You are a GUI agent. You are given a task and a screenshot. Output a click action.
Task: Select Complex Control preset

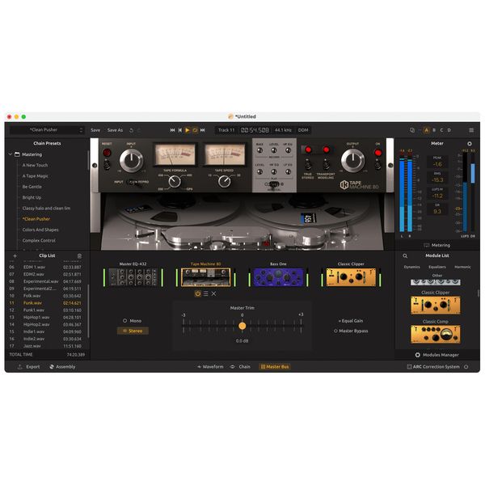[39, 240]
